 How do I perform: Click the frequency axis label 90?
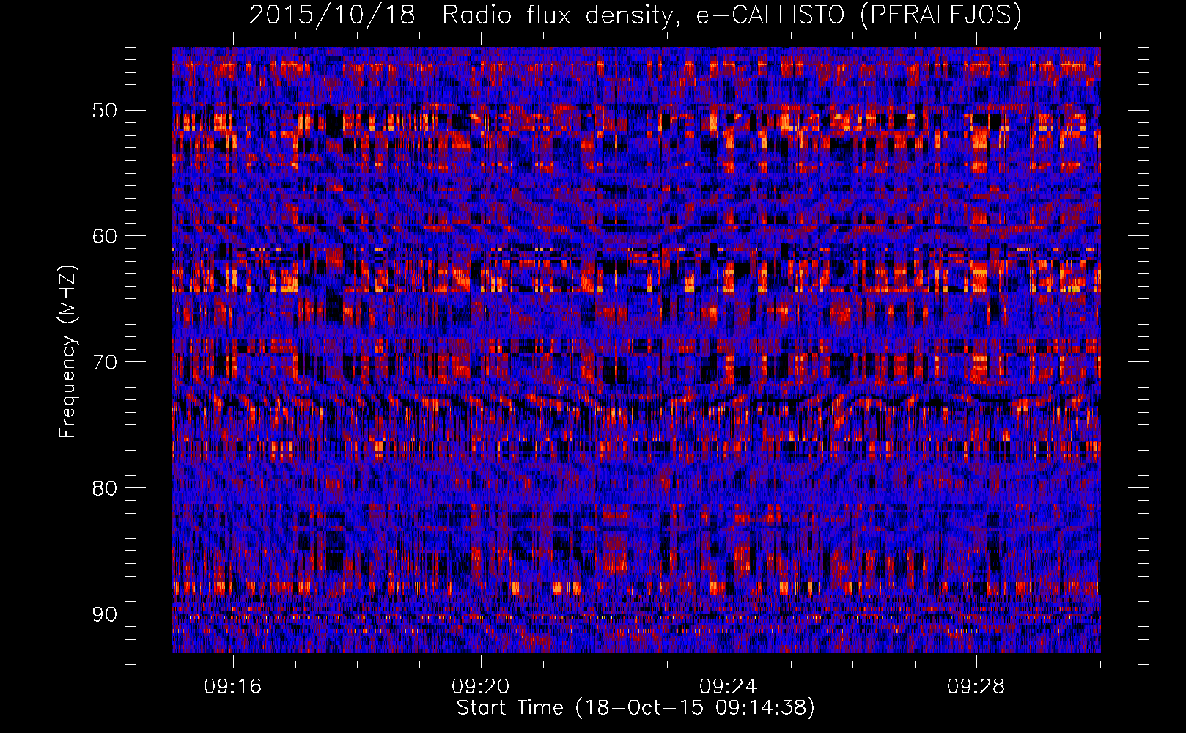(x=104, y=614)
